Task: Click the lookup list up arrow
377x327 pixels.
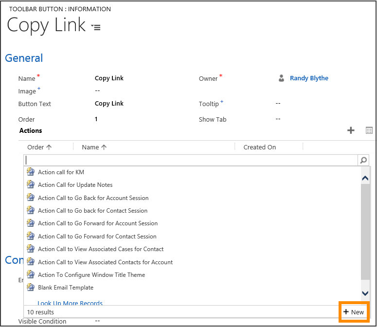Action: (365, 178)
